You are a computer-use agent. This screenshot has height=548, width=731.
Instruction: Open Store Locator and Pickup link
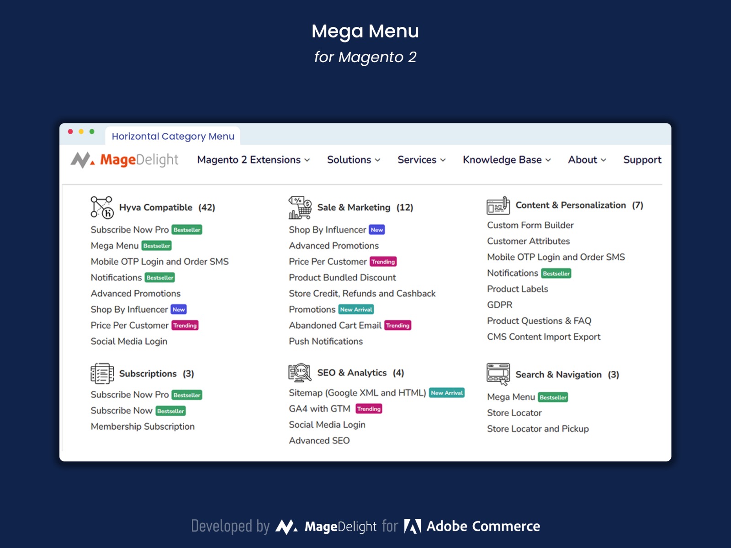tap(538, 429)
